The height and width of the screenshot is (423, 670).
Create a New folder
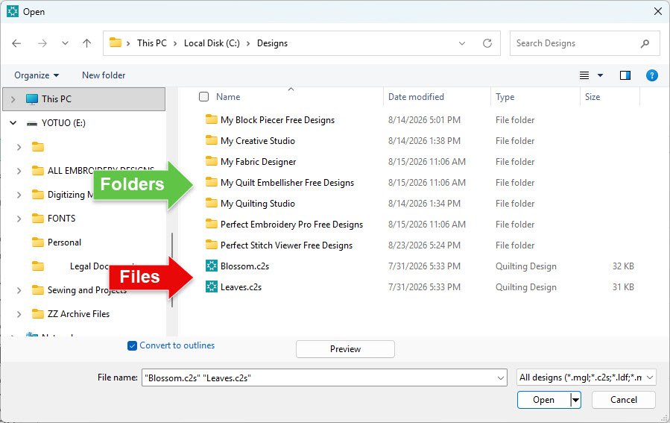click(104, 75)
